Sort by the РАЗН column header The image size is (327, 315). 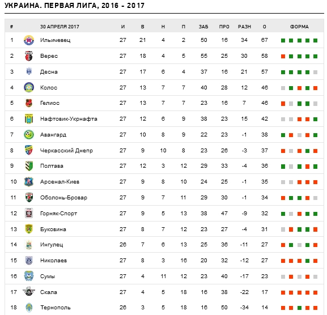[244, 27]
